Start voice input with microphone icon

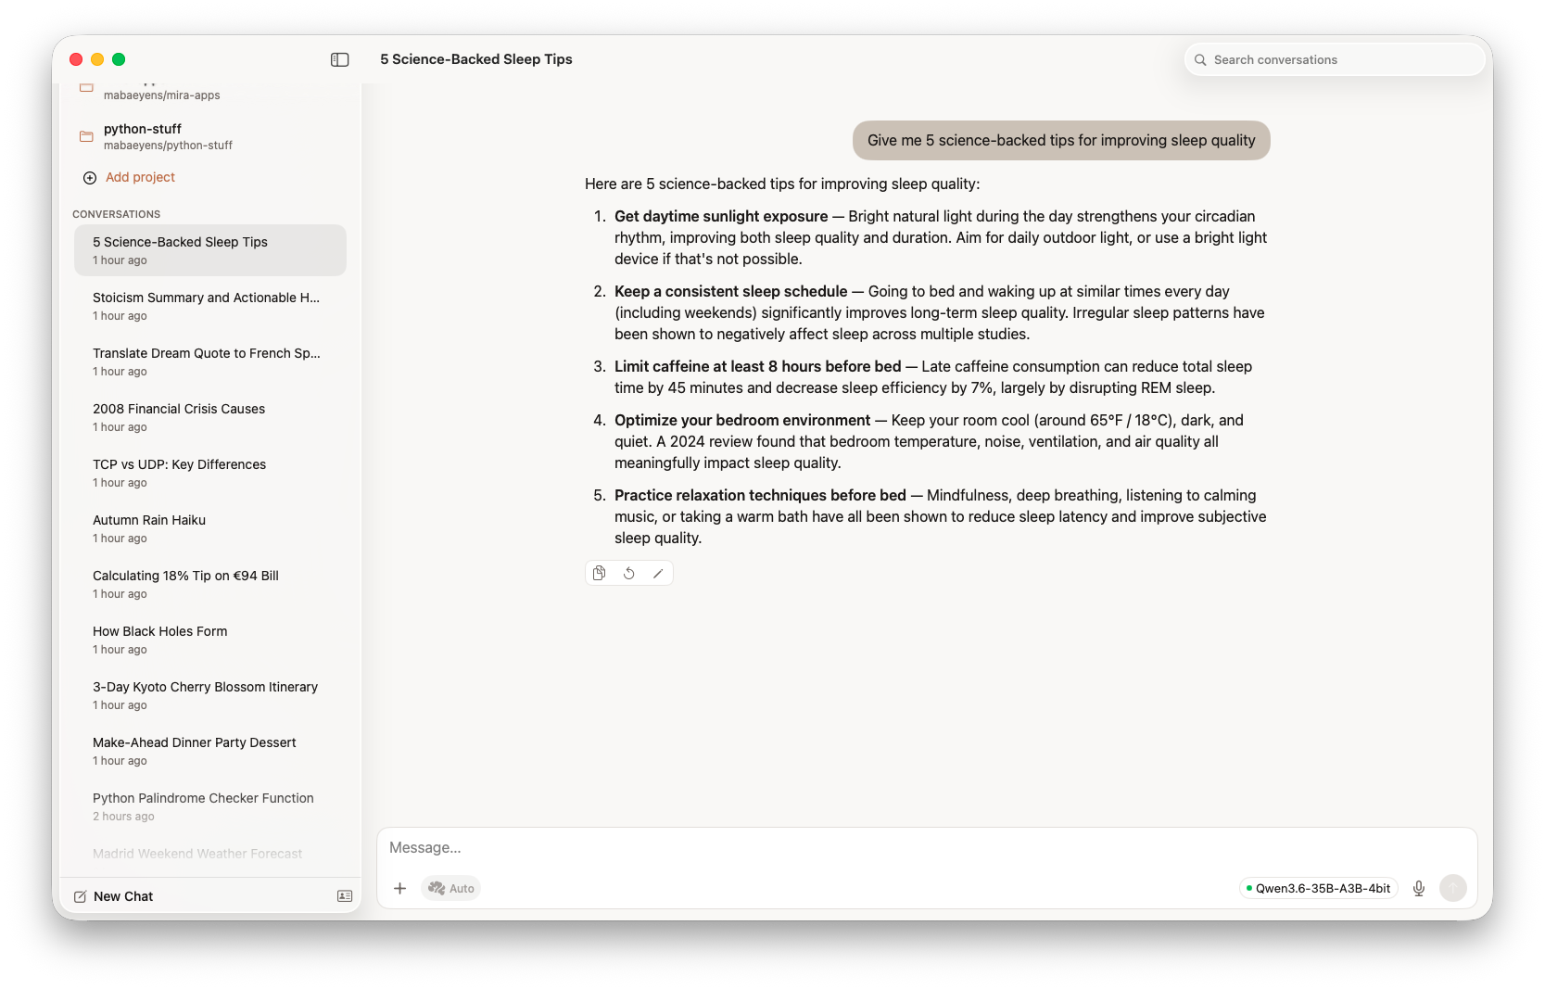pyautogui.click(x=1418, y=888)
